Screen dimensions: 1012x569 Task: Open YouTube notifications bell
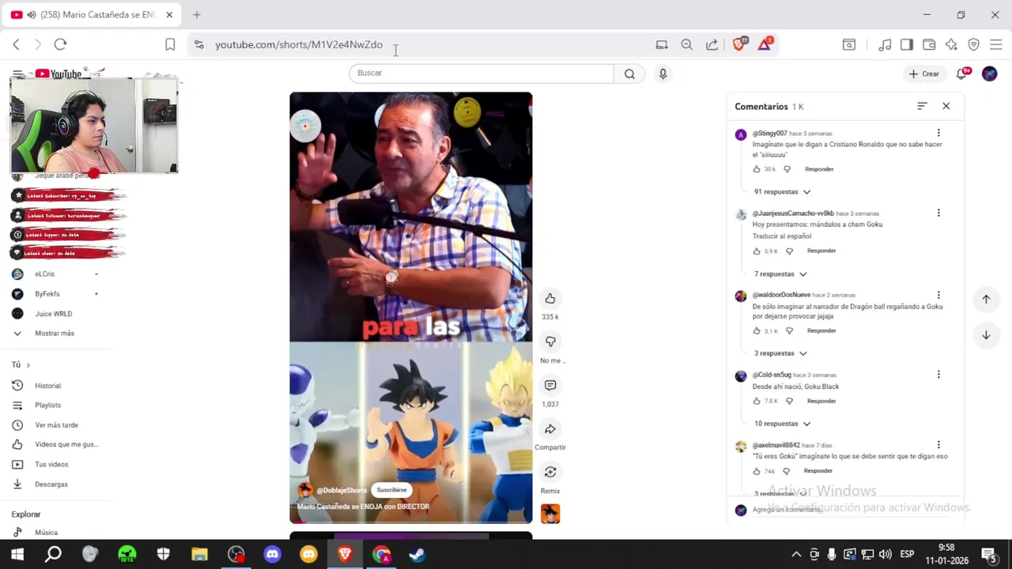click(x=962, y=73)
